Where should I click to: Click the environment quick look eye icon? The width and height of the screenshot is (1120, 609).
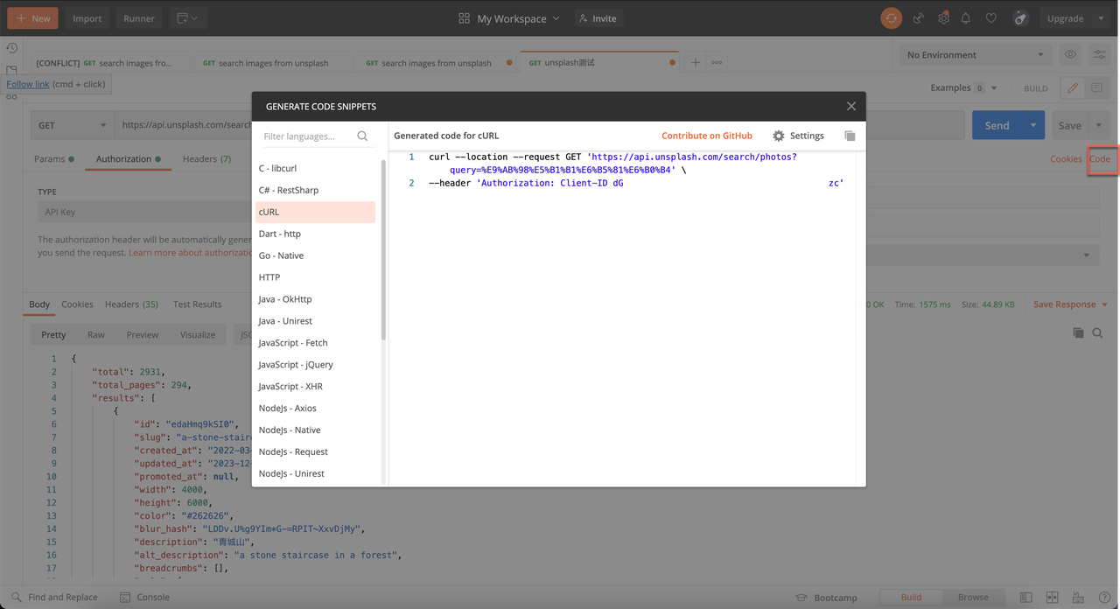point(1070,54)
